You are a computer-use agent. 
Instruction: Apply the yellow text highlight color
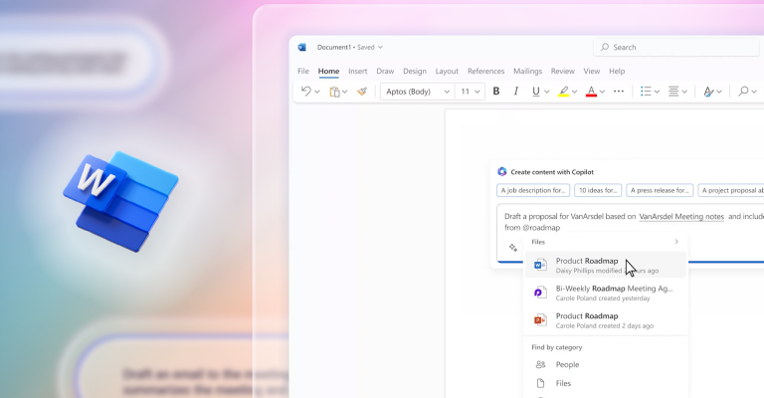pos(564,92)
